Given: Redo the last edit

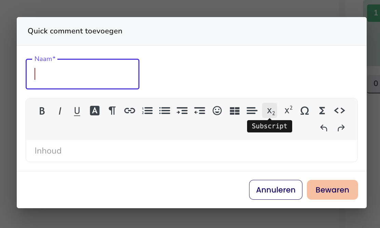Looking at the screenshot, I should pyautogui.click(x=341, y=128).
